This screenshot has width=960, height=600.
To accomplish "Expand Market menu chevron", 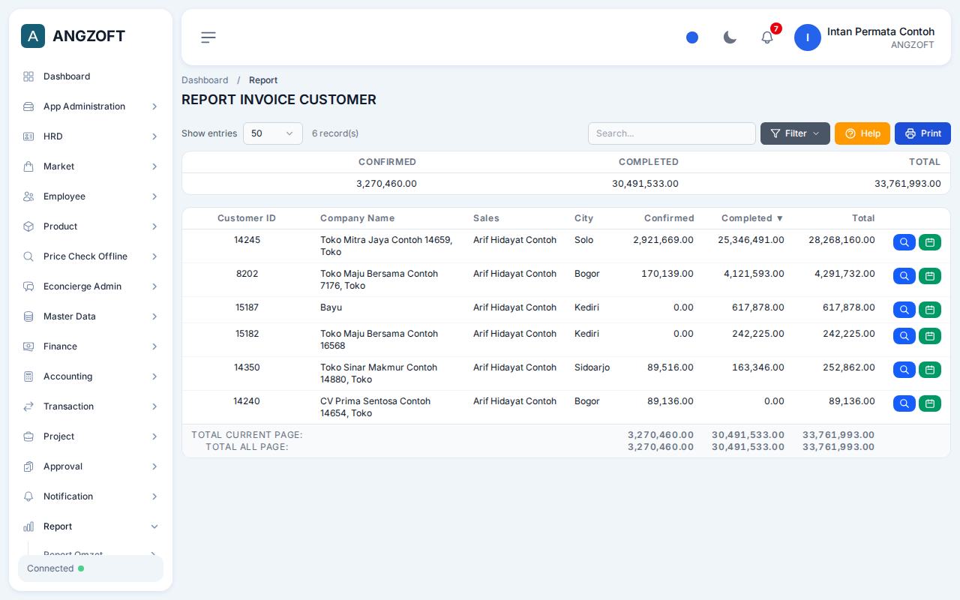I will 154,166.
